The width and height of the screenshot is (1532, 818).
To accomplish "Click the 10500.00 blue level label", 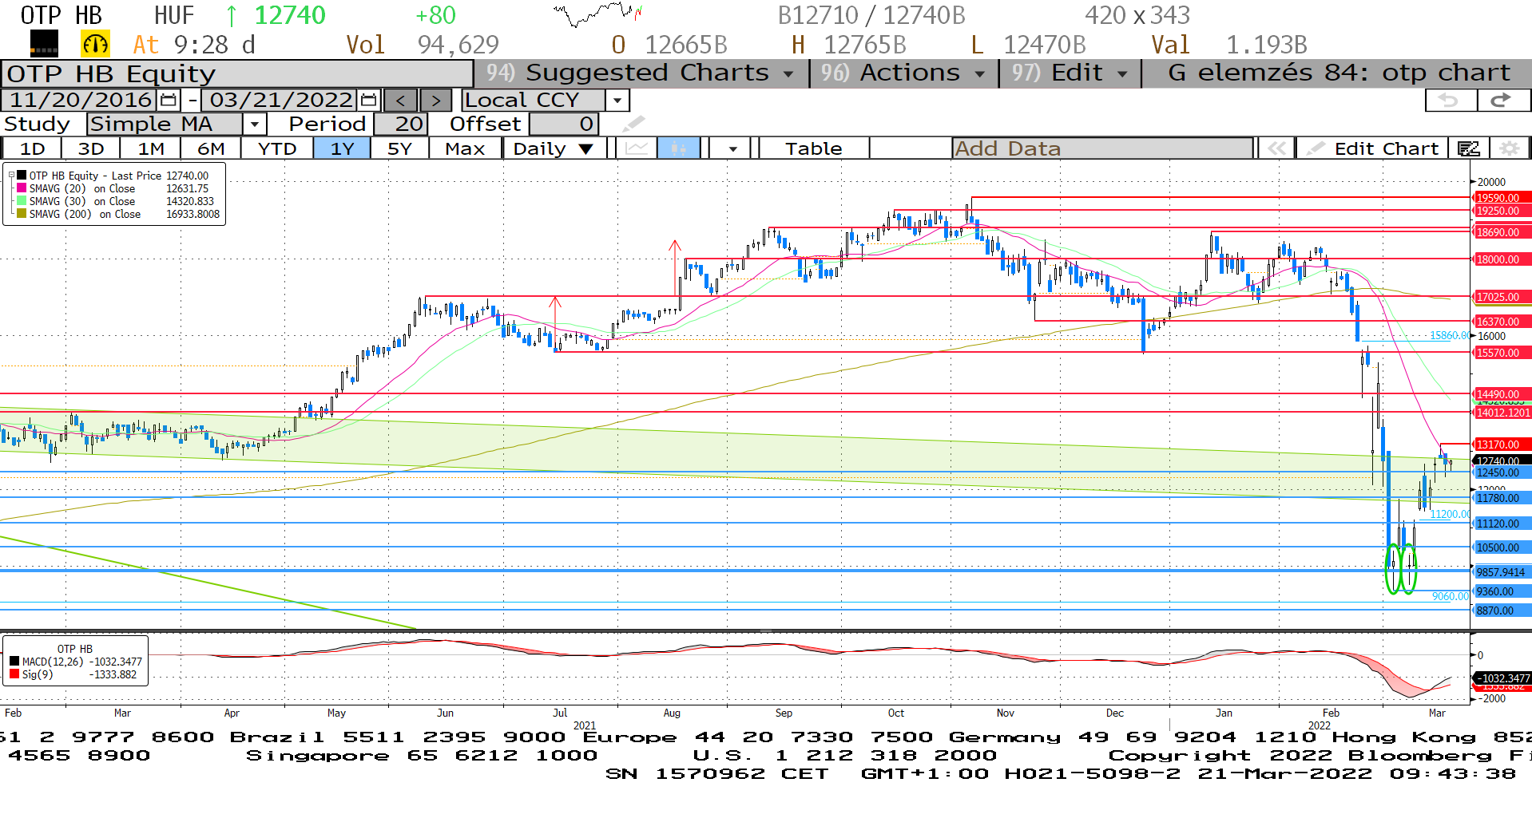I will 1501,547.
